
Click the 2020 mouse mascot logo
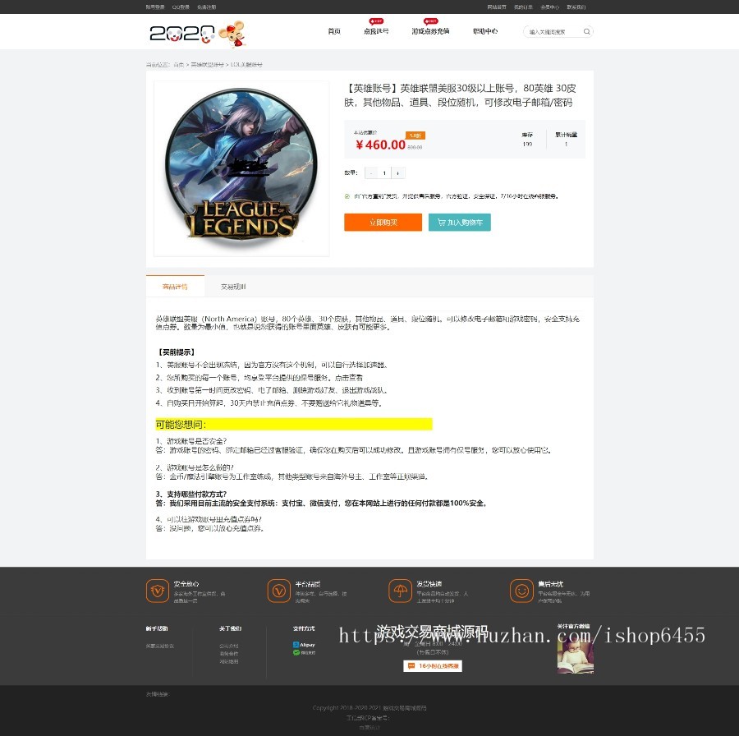tap(198, 33)
